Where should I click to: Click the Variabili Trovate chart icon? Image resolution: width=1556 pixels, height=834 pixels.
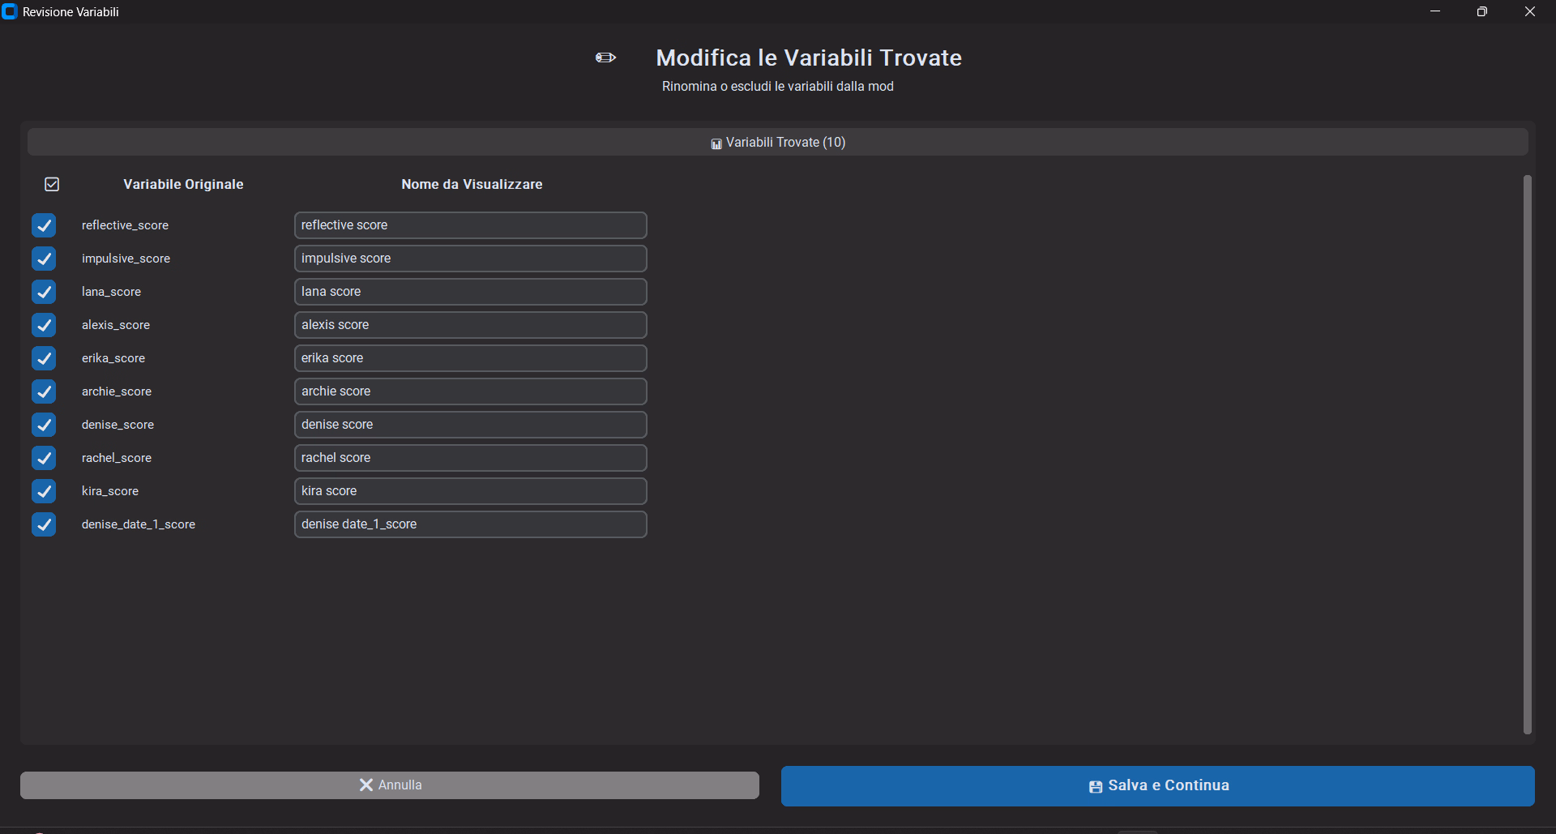click(716, 143)
